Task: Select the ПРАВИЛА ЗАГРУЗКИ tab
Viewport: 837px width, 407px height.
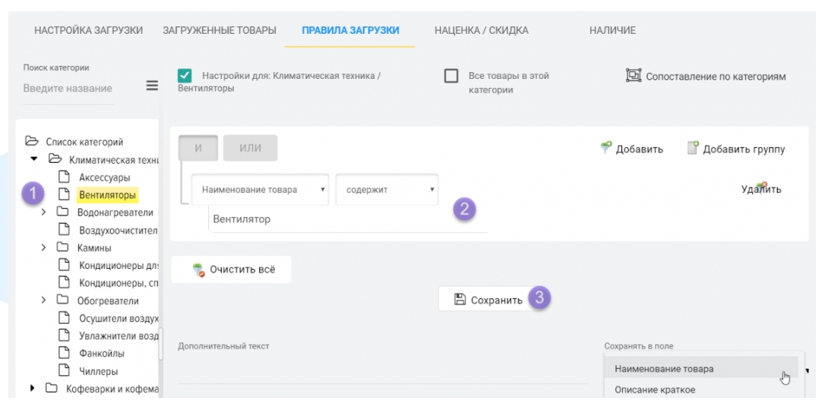Action: 350,30
